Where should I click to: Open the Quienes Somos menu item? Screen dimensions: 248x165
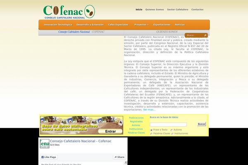pyautogui.click(x=155, y=9)
